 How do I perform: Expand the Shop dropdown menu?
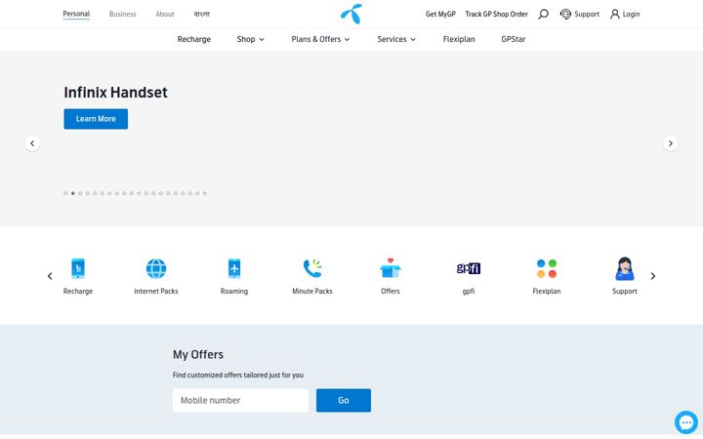(251, 39)
